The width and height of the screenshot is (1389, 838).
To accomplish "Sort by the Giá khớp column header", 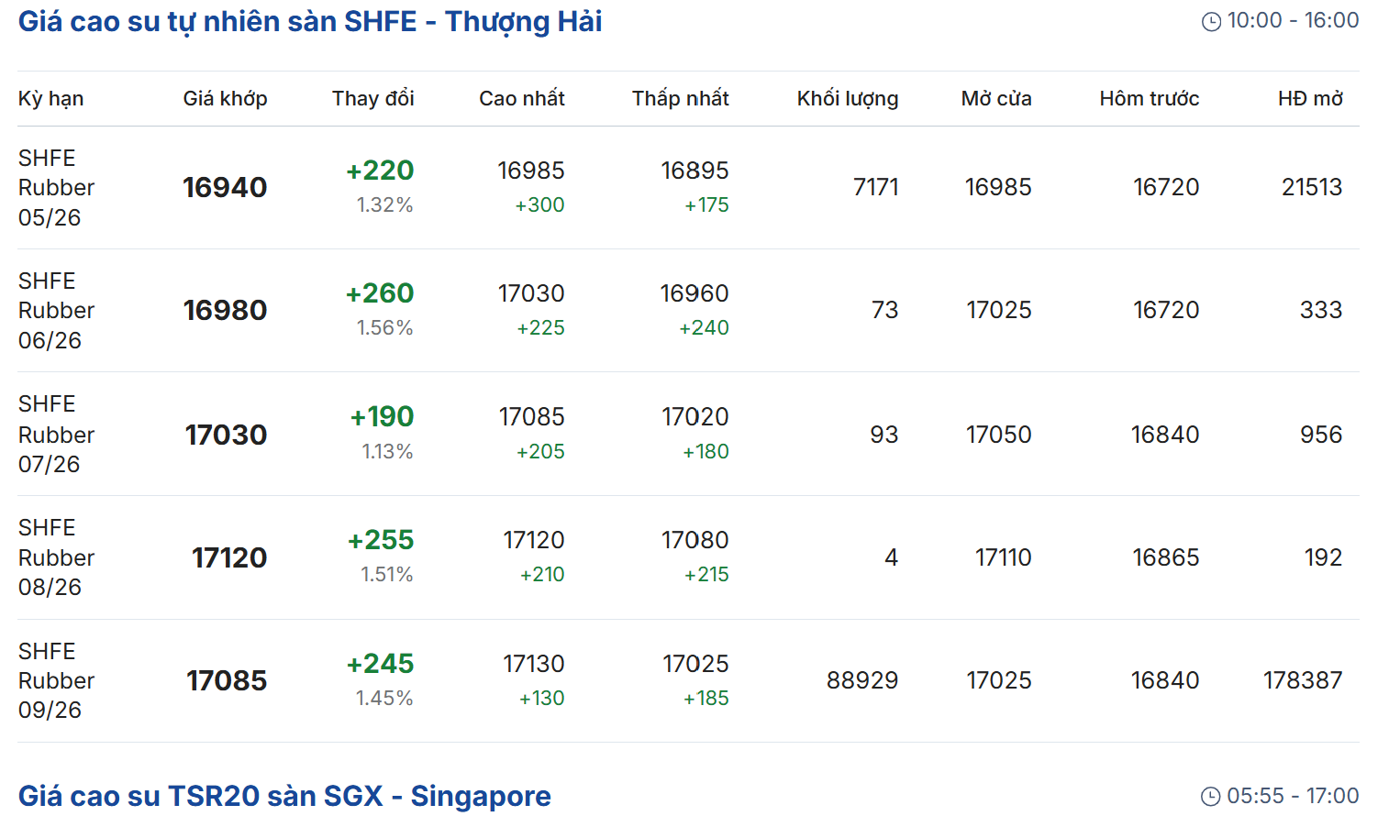I will click(225, 99).
